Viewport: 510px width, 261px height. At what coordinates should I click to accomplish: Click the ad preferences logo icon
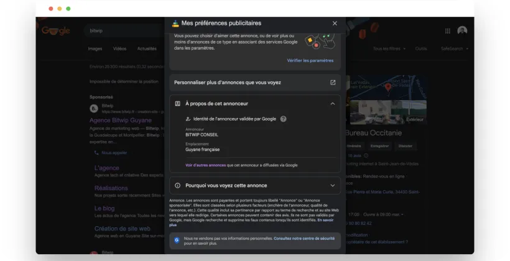coord(175,23)
